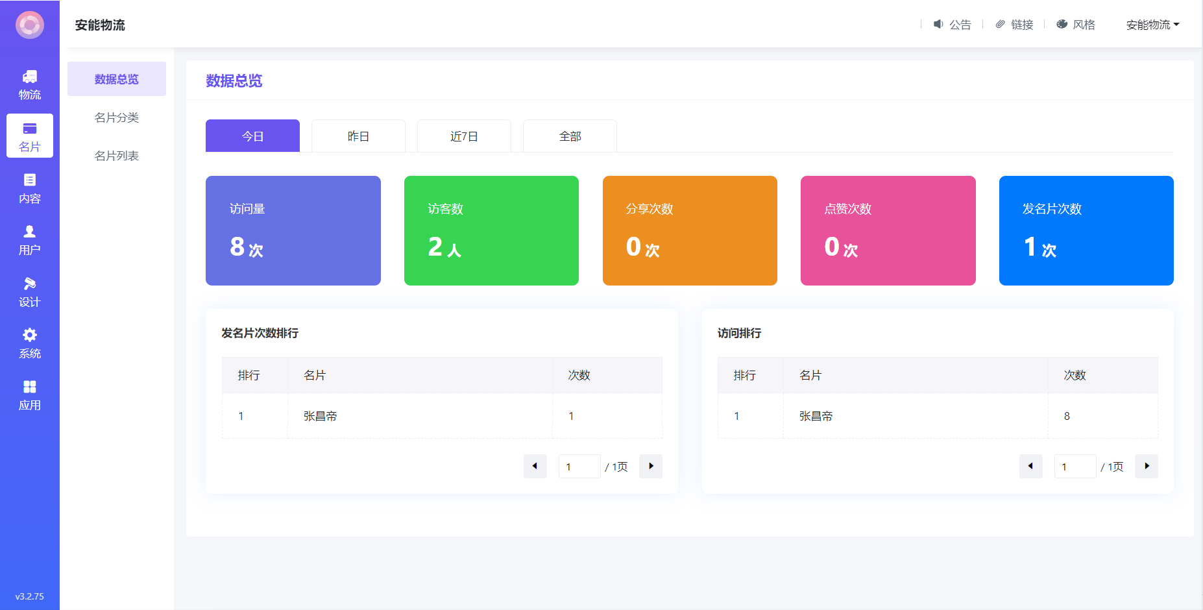Open the 内容 content icon
The height and width of the screenshot is (610, 1203).
tap(30, 180)
